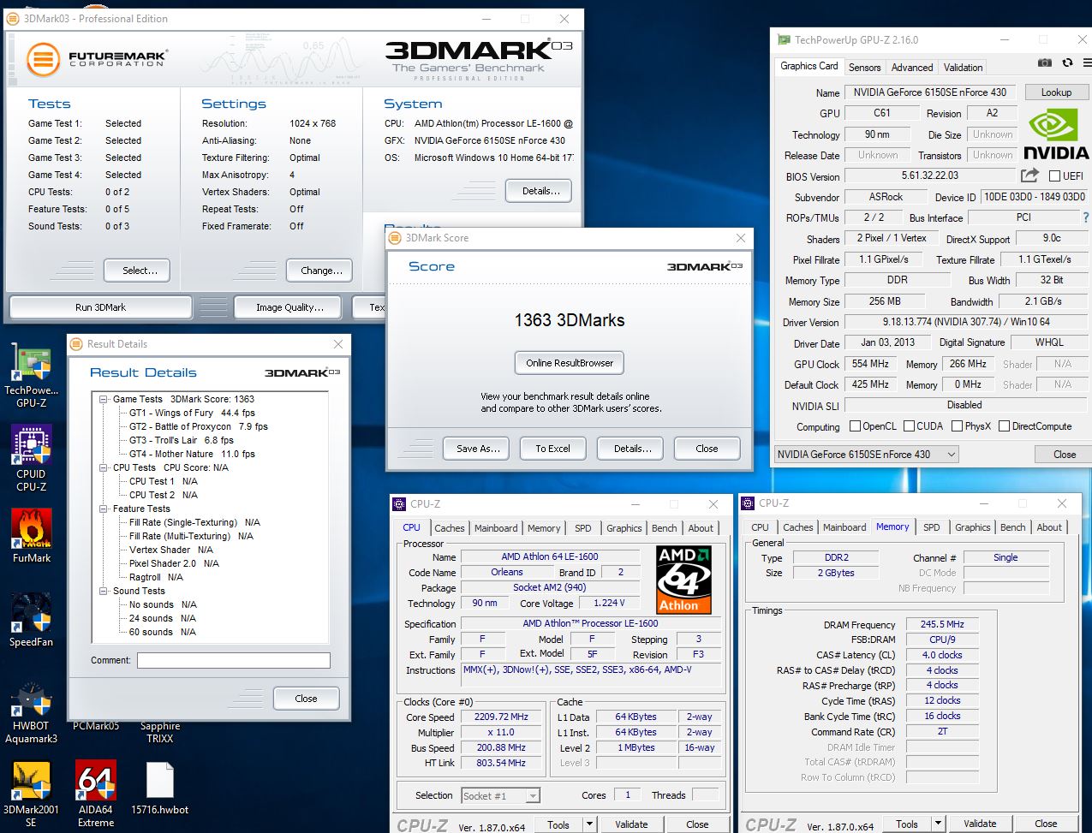Refresh GPU-Z readings with the refresh icon
The width and height of the screenshot is (1092, 833).
tap(1067, 62)
